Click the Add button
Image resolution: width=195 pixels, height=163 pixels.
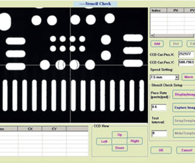click(x=157, y=44)
